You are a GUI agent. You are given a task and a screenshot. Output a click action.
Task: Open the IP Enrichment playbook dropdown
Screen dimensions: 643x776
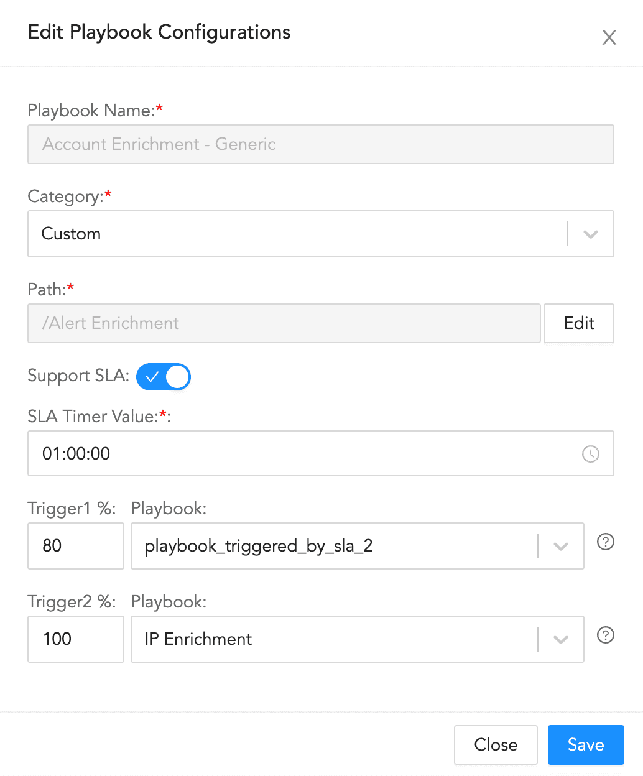pyautogui.click(x=358, y=639)
